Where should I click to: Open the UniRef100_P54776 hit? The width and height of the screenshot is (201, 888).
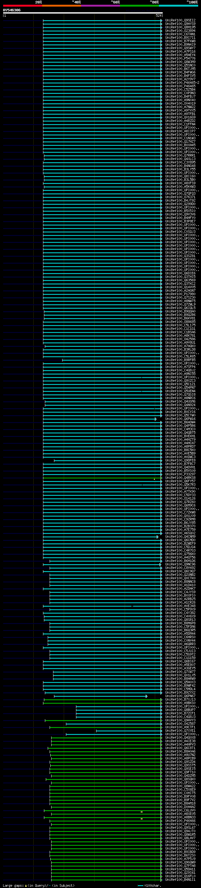click(180, 58)
